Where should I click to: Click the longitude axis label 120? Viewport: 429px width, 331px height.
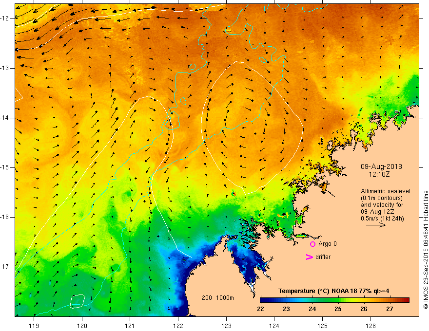tap(82, 326)
